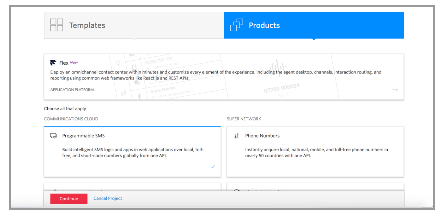The image size is (441, 215).
Task: Select the partially hidden card below Programmable SMS
Action: click(132, 187)
